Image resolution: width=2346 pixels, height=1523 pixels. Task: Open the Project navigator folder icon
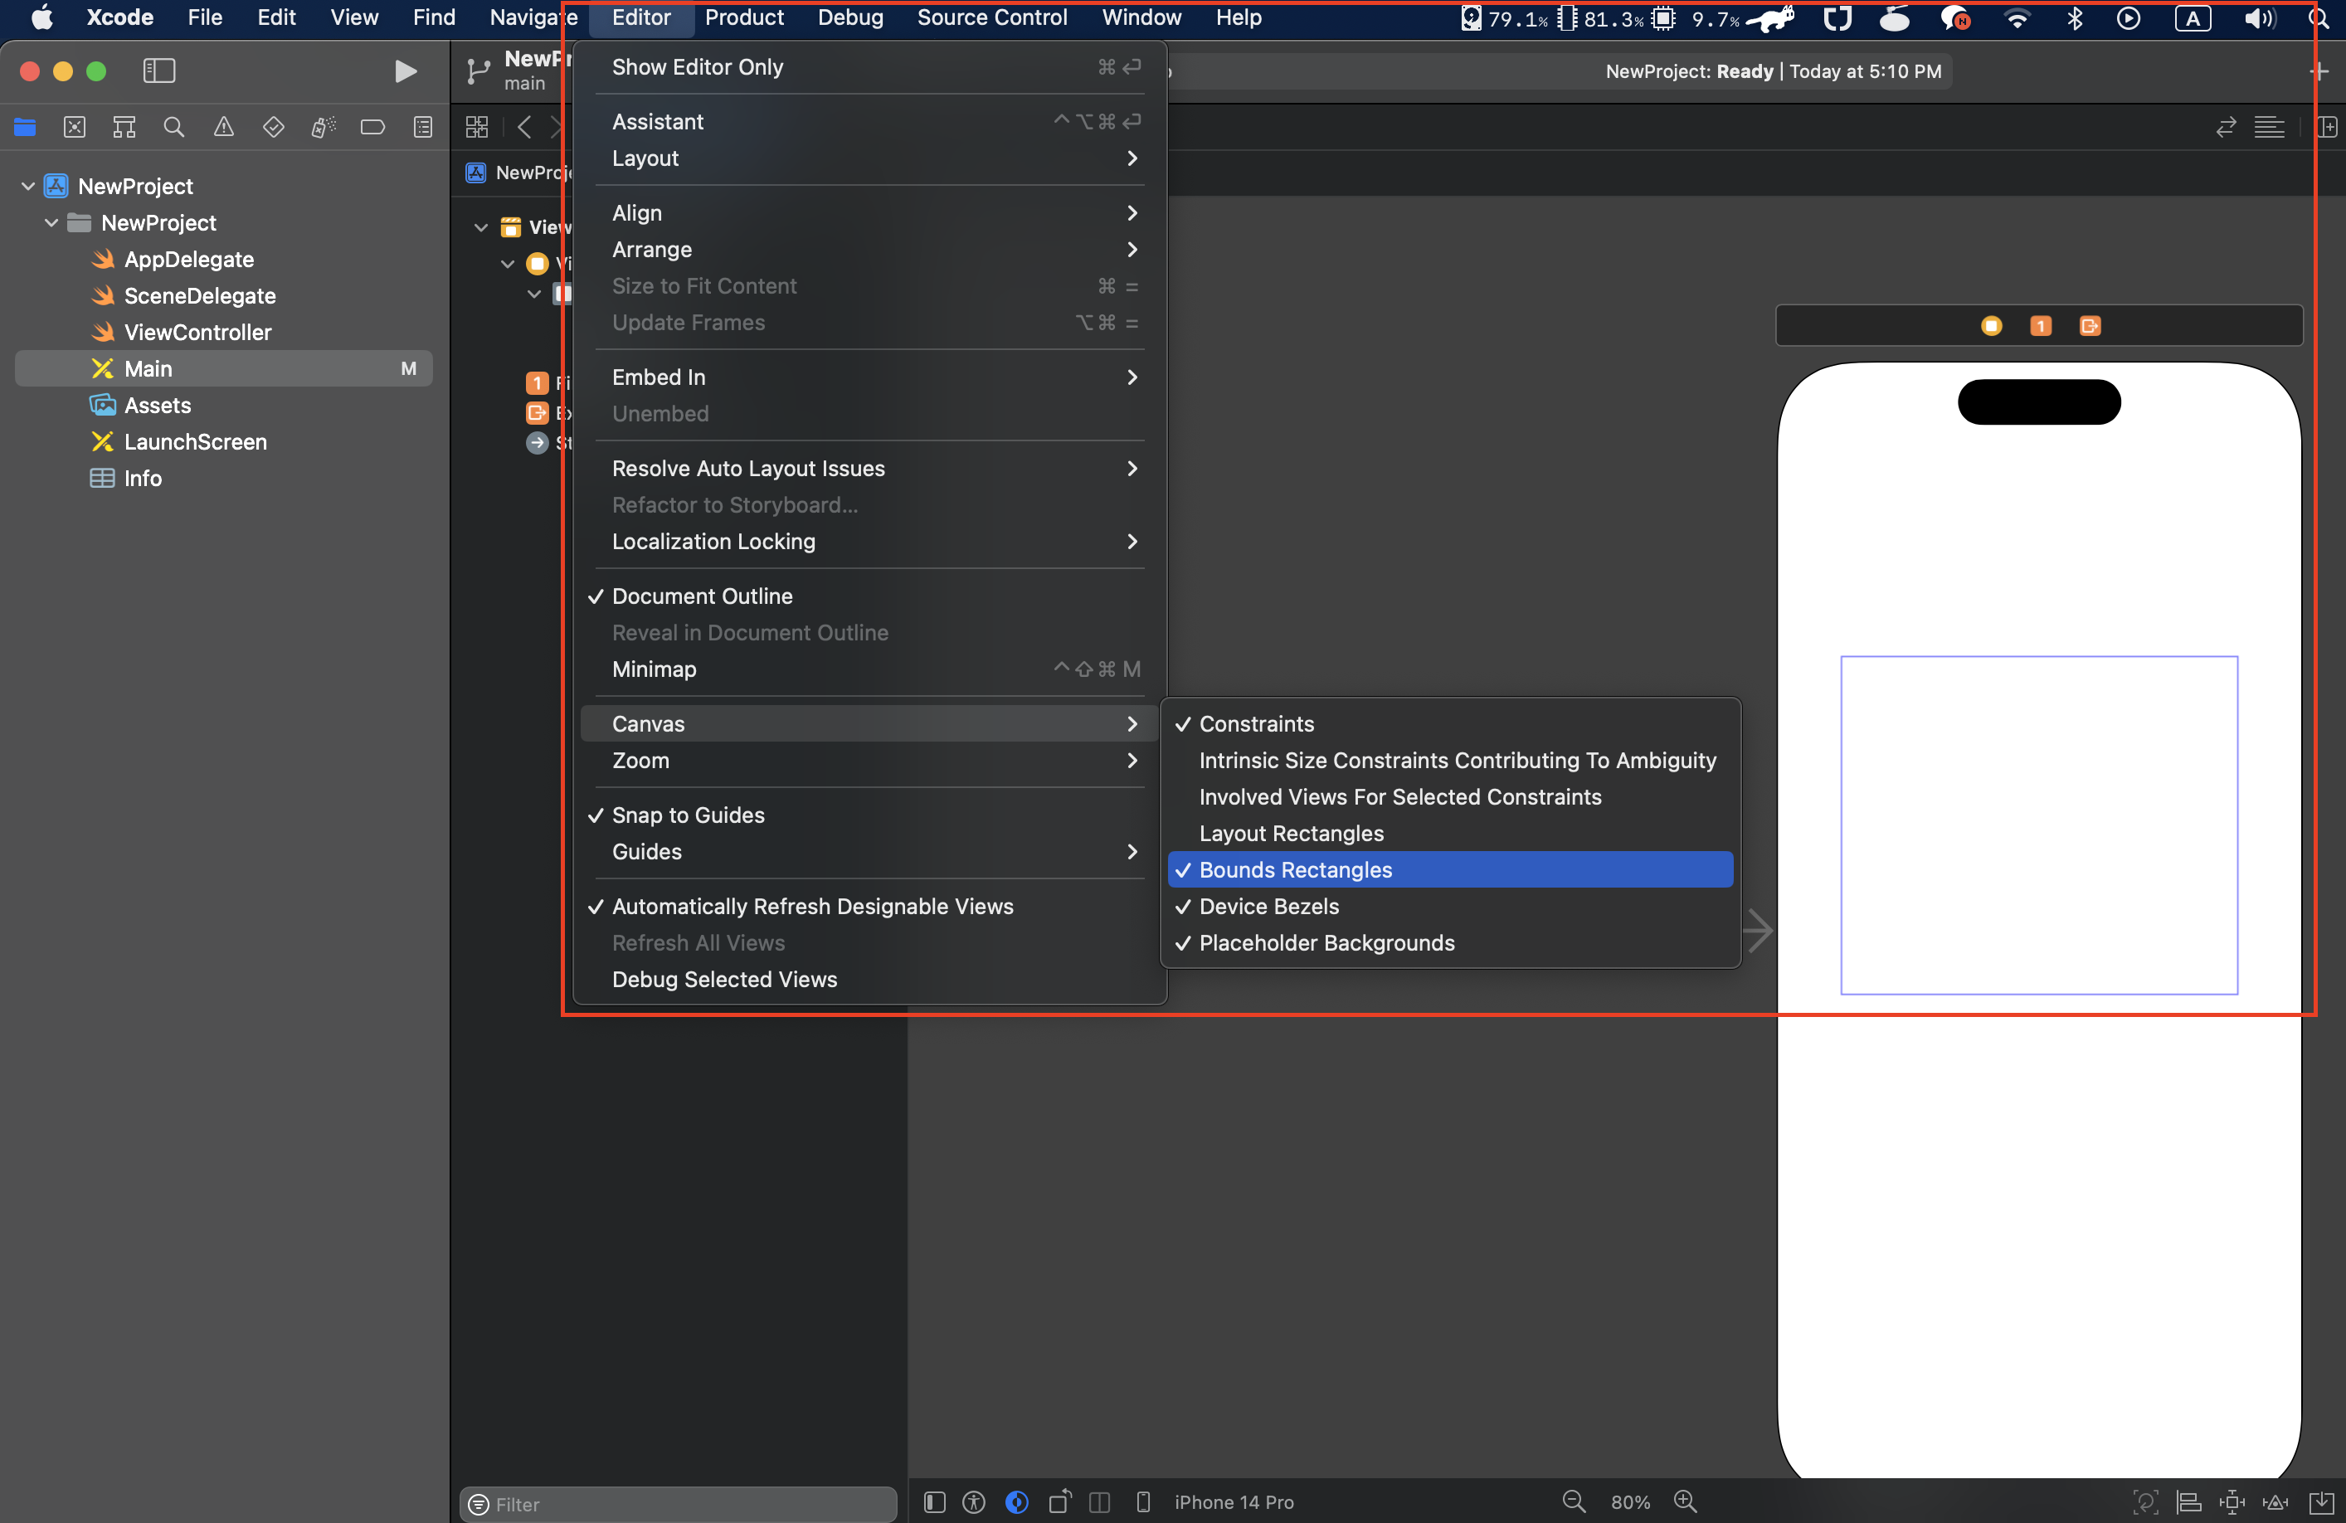pyautogui.click(x=25, y=127)
